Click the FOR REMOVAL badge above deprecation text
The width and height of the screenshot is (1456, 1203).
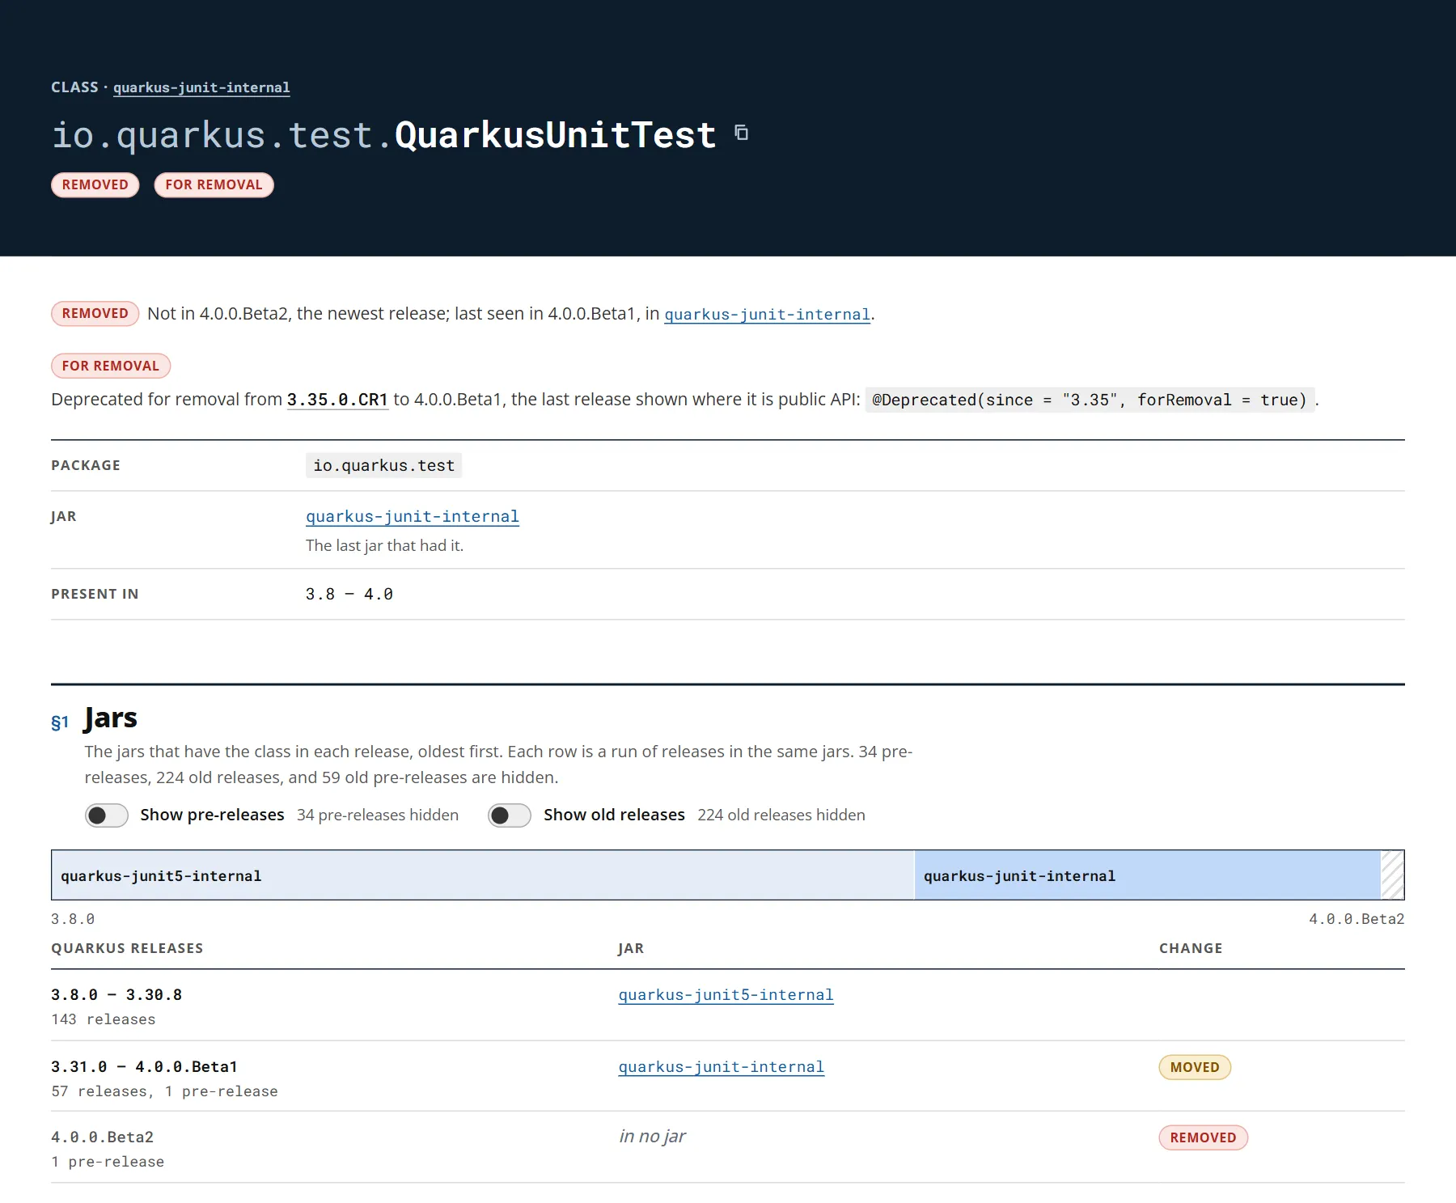point(111,366)
